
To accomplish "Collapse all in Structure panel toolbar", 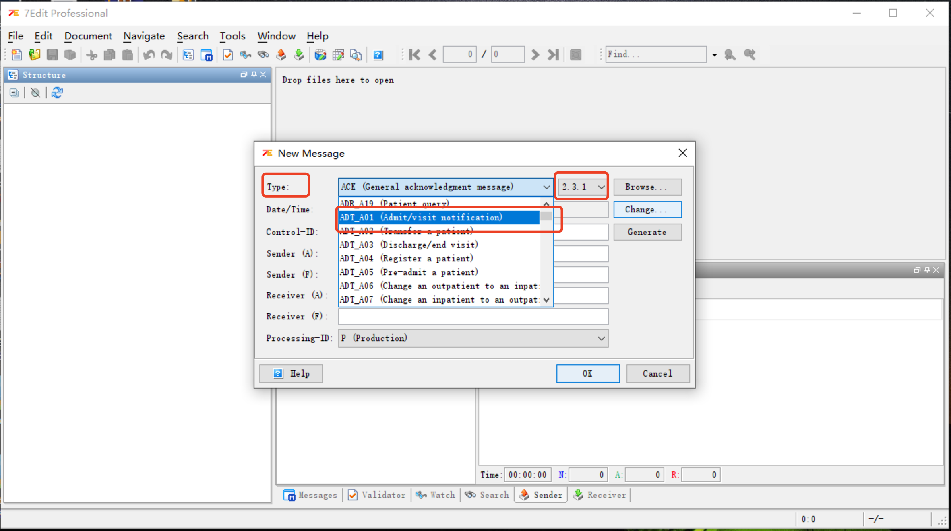I will point(14,93).
